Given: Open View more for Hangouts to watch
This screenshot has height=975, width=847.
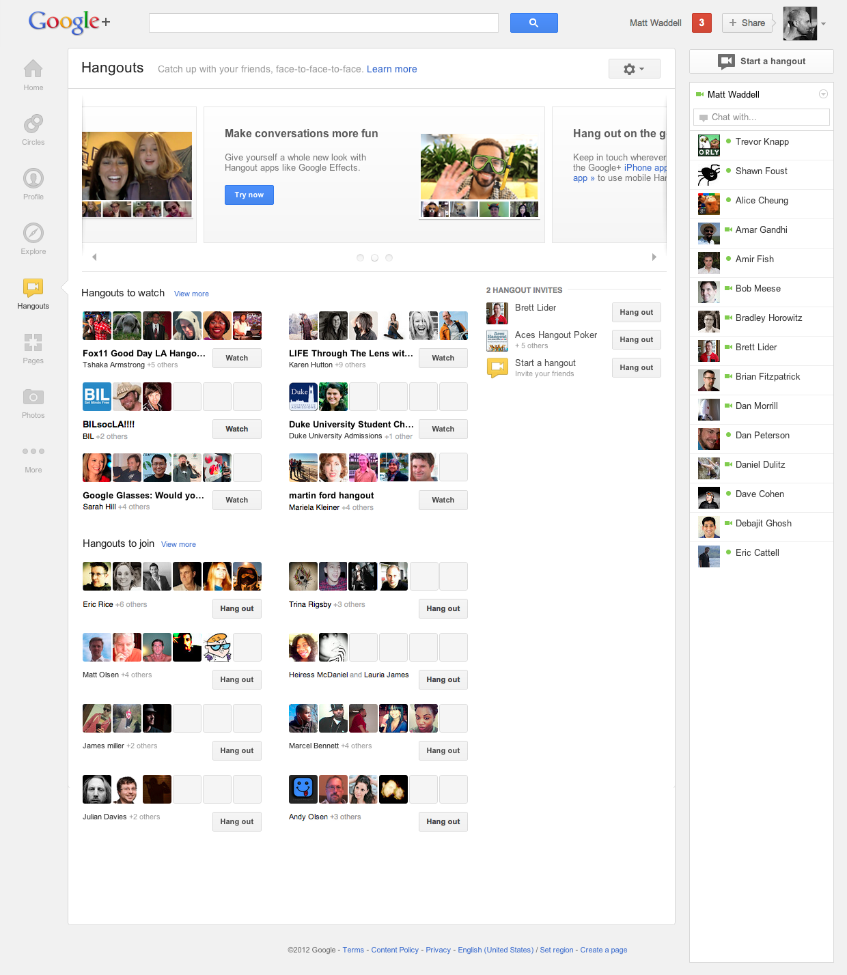Looking at the screenshot, I should (191, 294).
